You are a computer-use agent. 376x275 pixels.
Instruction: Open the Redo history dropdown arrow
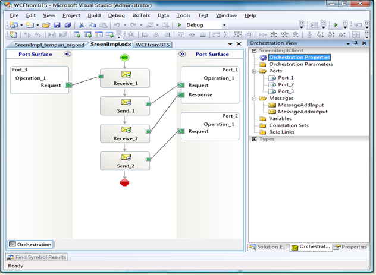click(141, 25)
